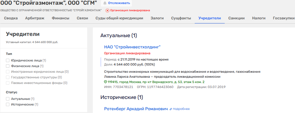Click the Уставный капитал: 4 544 600 000 руб. text
Screen dimensions: 295x113
[x=32, y=42]
